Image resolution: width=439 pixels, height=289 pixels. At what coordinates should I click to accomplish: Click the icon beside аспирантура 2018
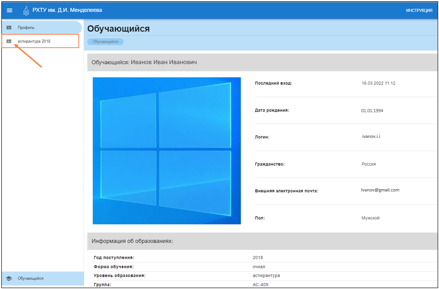click(9, 41)
